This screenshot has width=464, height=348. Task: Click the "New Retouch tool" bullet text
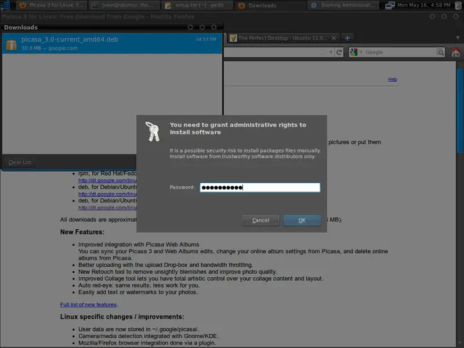pos(177,271)
